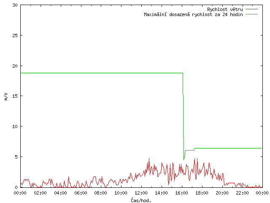Click the 12:00 x-axis label
Screen dimensions: 270x203
(141, 193)
